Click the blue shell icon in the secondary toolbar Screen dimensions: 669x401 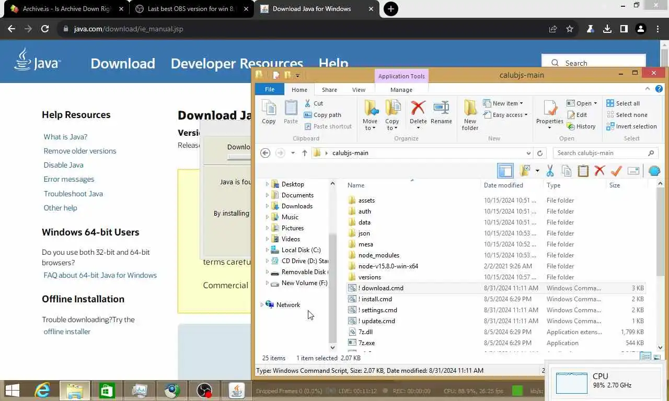coord(654,171)
